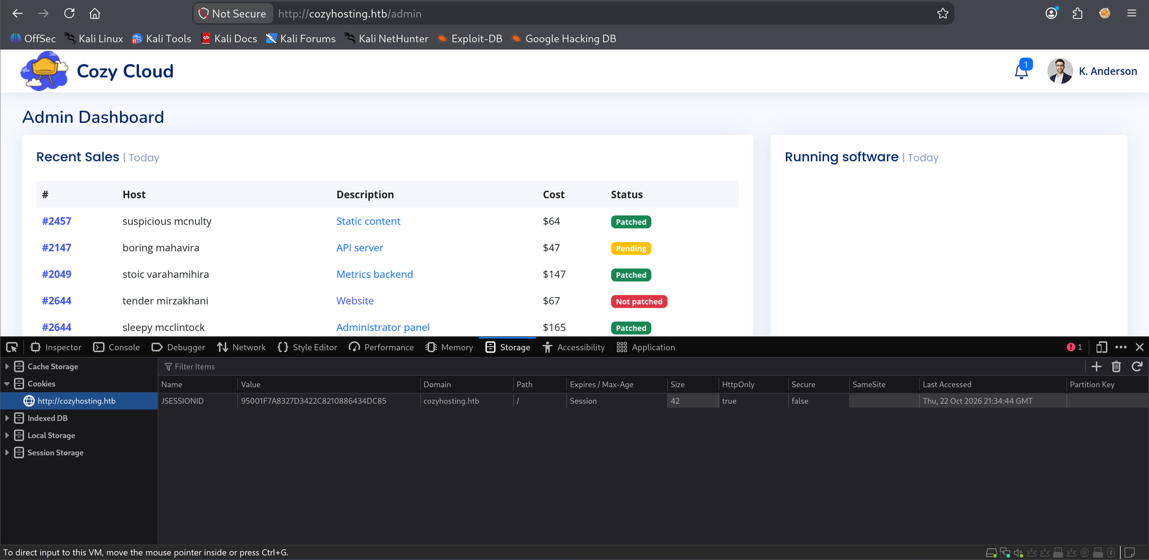Viewport: 1149px width, 560px height.
Task: Open sale #2147 link
Action: (56, 247)
